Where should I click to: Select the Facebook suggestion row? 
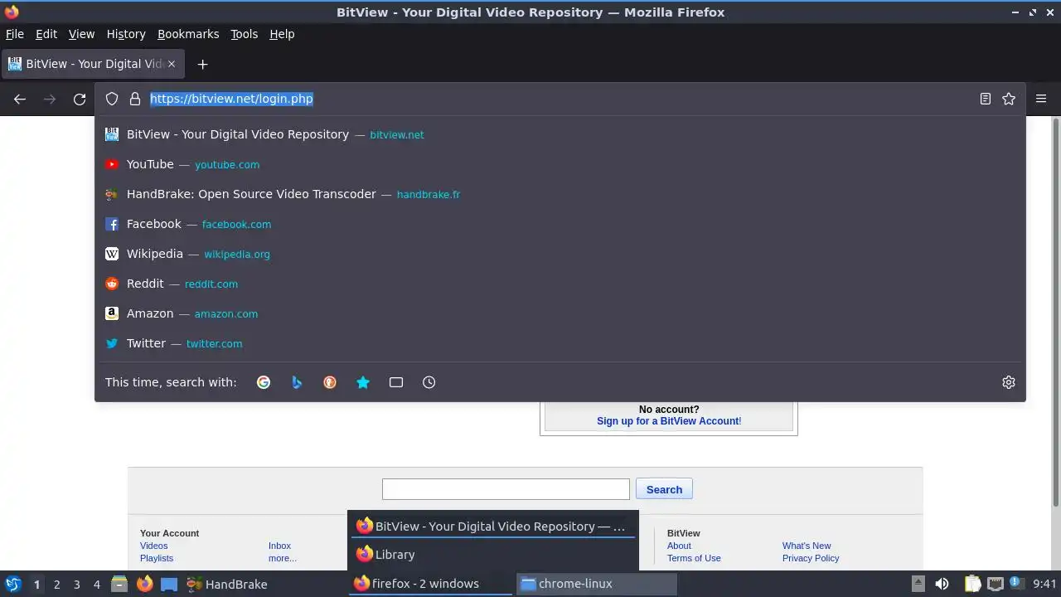(560, 224)
